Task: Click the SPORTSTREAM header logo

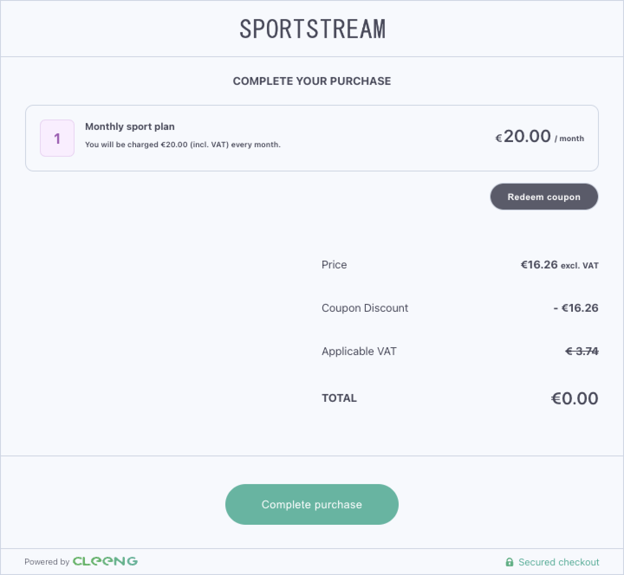Action: (312, 29)
